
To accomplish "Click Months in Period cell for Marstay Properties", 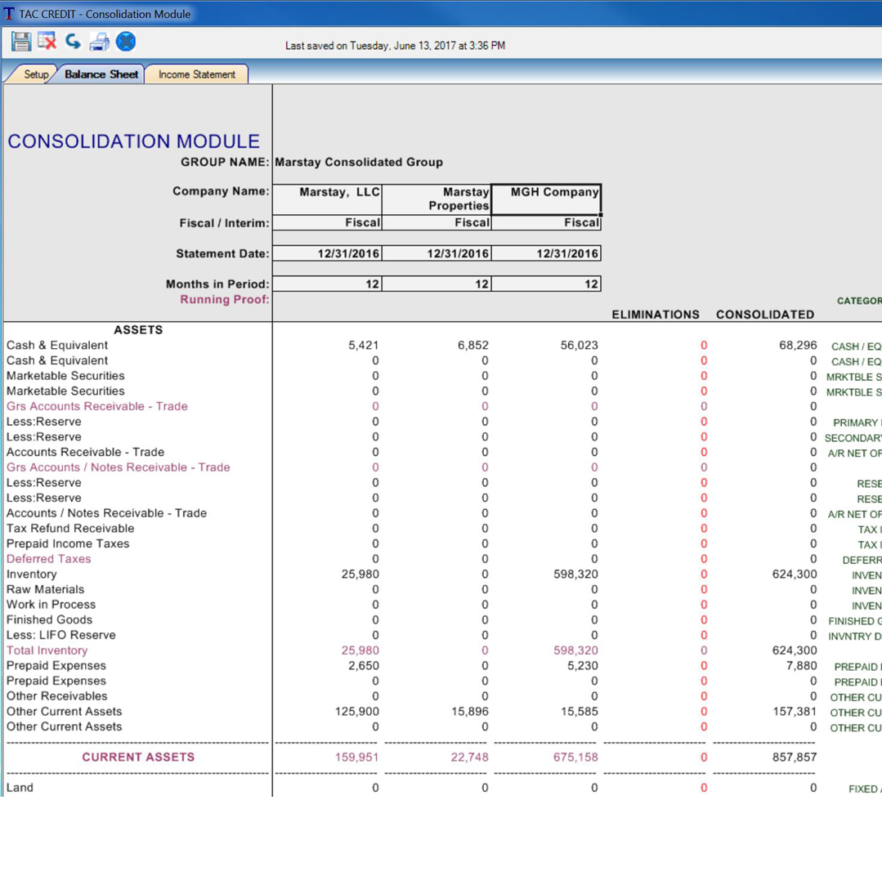I will point(437,284).
